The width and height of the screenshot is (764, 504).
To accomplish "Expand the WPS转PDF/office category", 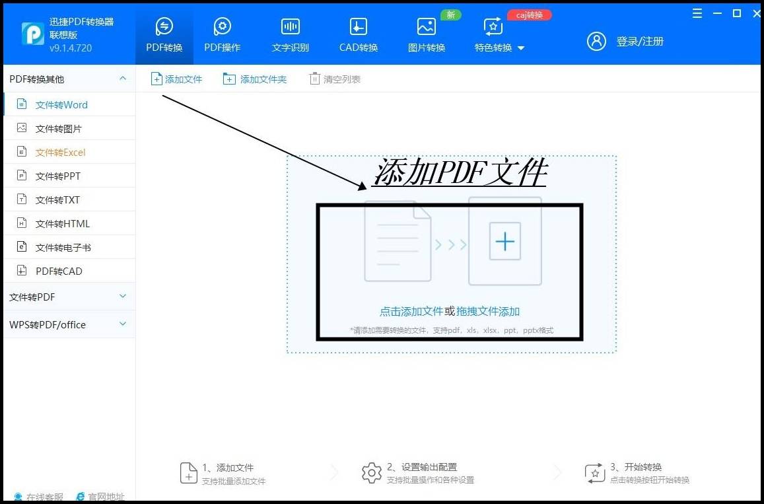I will [x=69, y=324].
